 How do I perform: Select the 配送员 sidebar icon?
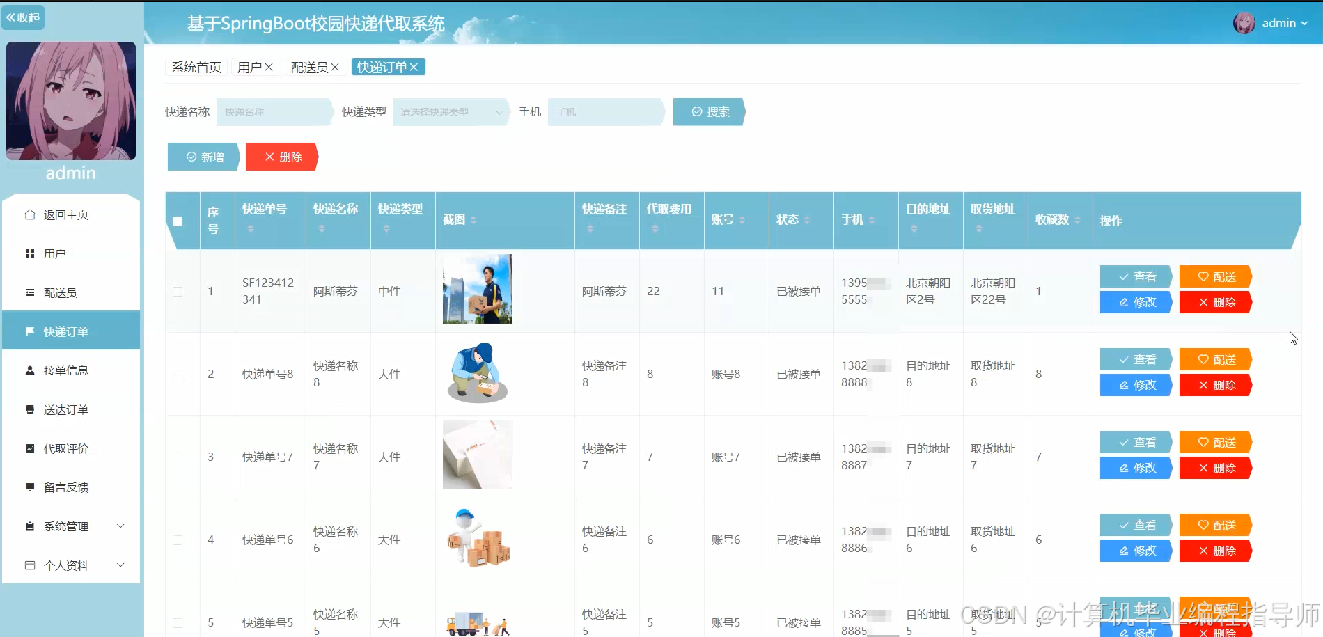tap(28, 292)
